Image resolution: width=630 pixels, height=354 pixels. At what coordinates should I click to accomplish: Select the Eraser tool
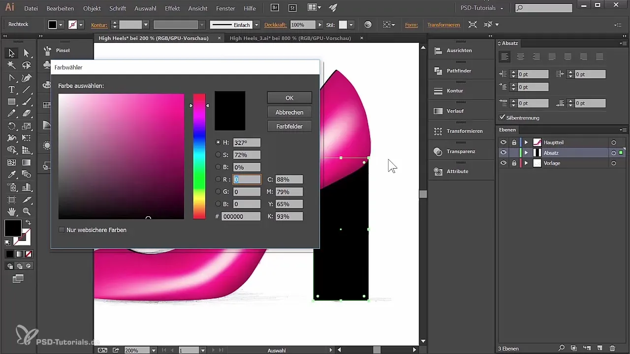click(27, 114)
